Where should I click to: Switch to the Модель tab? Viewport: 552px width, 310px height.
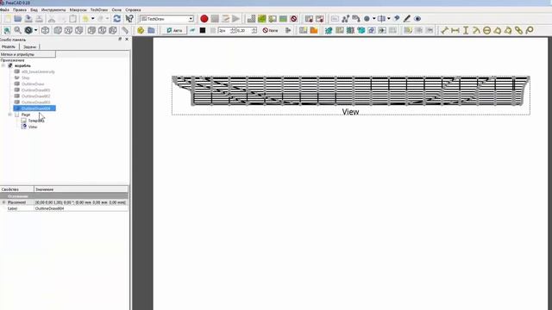point(9,46)
